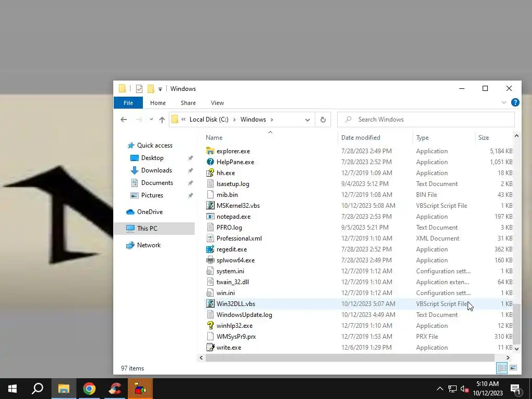This screenshot has width=532, height=399.
Task: Select Network in navigation pane
Action: tap(149, 245)
